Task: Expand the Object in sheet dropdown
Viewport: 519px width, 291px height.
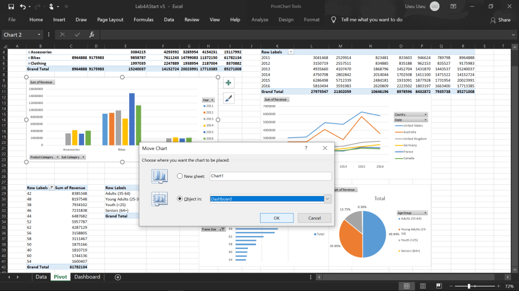Action: (x=328, y=199)
